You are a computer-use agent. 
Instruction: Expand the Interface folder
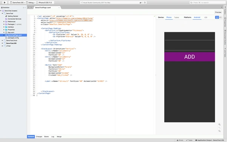(4, 27)
